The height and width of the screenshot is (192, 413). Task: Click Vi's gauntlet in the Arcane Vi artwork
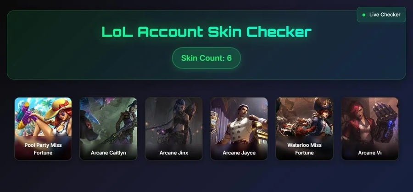385,122
